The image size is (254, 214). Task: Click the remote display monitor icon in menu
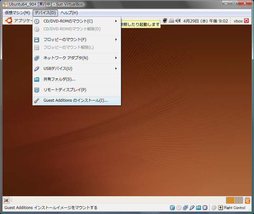[37, 90]
